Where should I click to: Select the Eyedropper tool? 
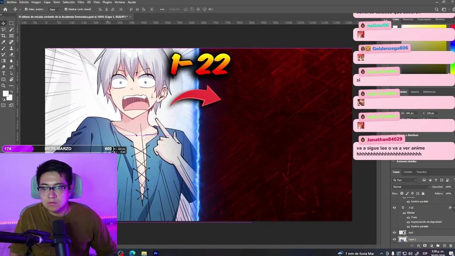coord(4,42)
